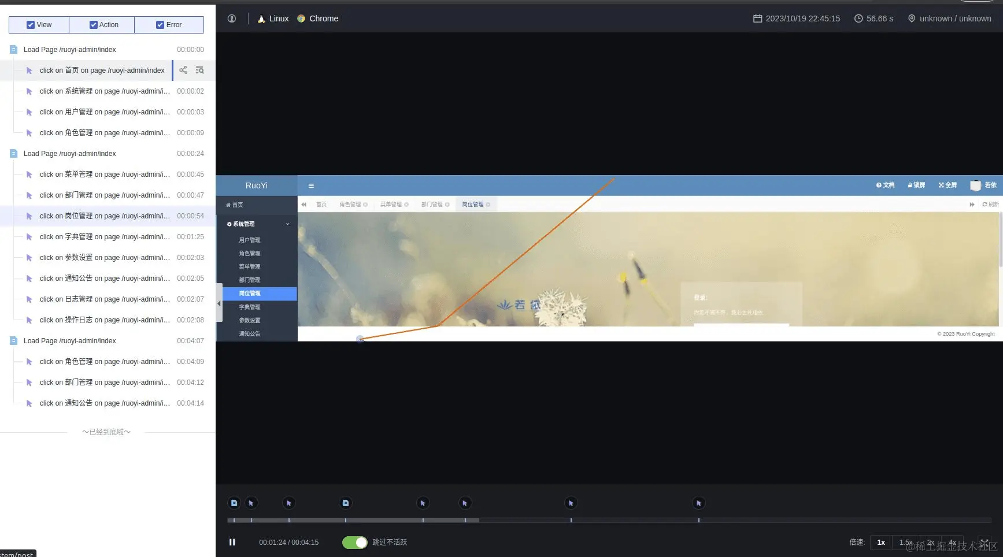
Task: Click the Linux penguin icon
Action: coord(261,18)
